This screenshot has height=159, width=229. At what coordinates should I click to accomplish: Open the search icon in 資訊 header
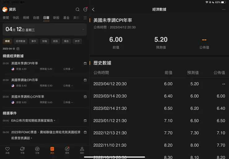tap(78, 10)
